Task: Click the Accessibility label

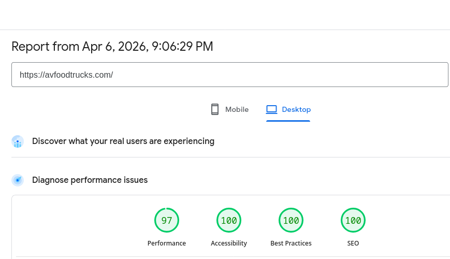Action: [229, 243]
